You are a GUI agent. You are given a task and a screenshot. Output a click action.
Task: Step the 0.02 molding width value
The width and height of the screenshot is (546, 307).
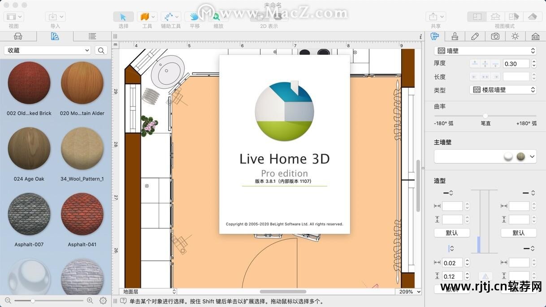[467, 263]
